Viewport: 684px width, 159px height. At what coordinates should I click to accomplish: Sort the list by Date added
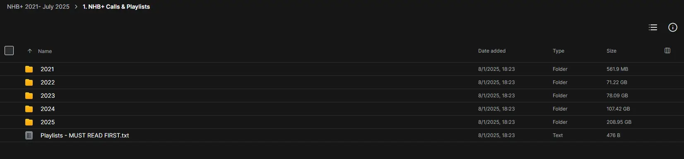492,51
